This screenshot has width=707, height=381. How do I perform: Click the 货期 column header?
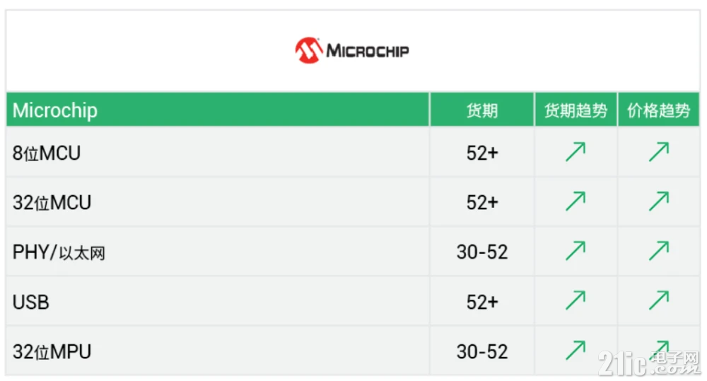coord(482,110)
